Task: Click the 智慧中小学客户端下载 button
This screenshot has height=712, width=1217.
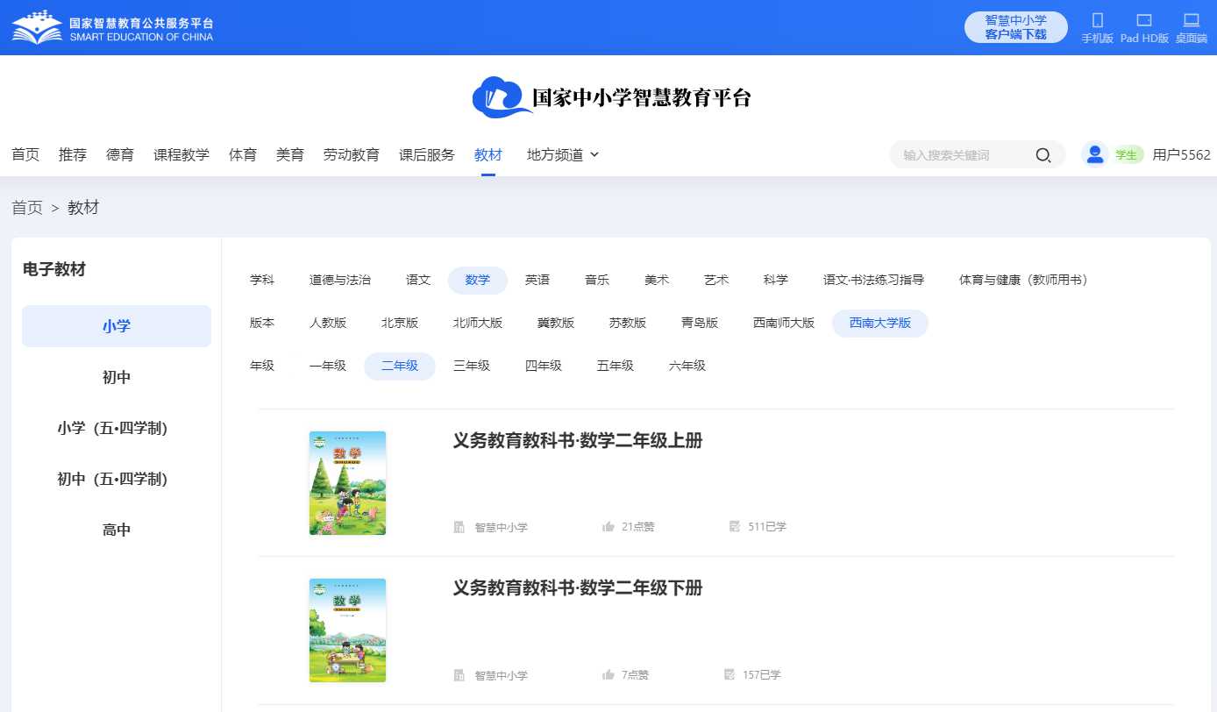Action: click(x=1016, y=27)
